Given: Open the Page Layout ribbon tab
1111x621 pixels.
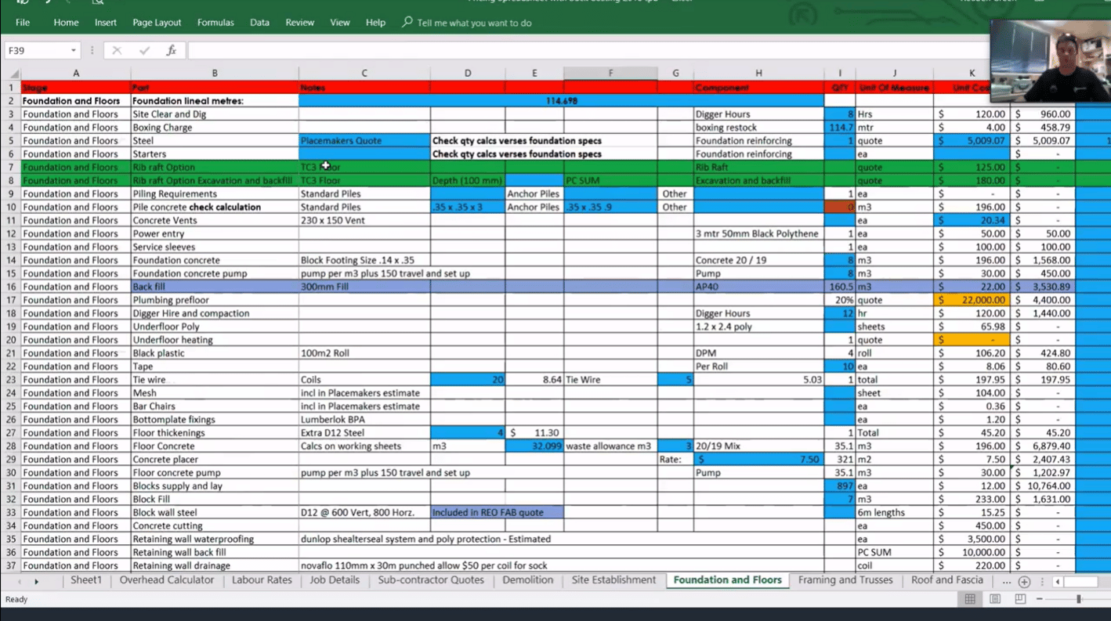Looking at the screenshot, I should [157, 23].
